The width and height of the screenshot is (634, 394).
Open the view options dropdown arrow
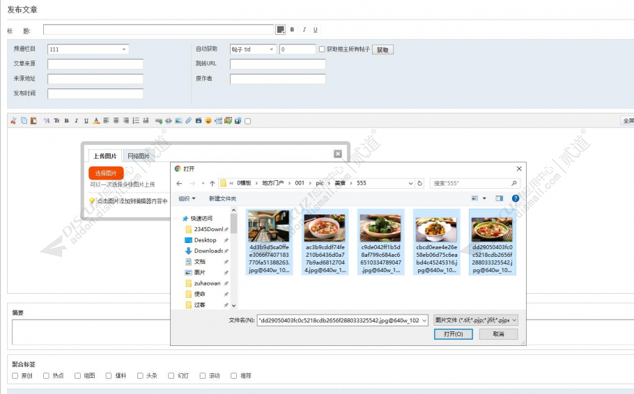point(484,198)
